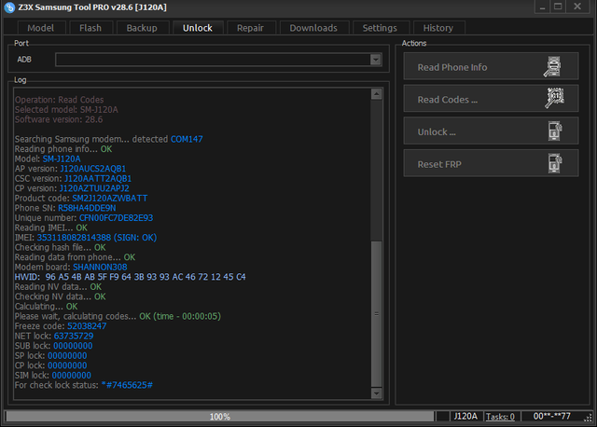Click the product code SM2J120AZWBATT
The width and height of the screenshot is (597, 427).
click(110, 199)
